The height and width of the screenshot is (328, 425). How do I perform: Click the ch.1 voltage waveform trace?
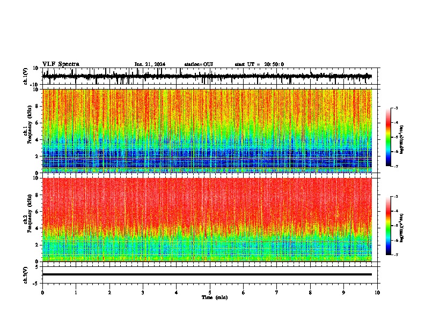(207, 77)
